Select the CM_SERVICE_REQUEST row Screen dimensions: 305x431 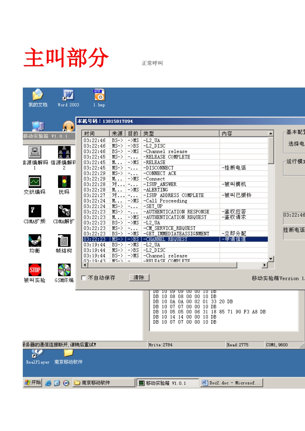tap(175, 228)
